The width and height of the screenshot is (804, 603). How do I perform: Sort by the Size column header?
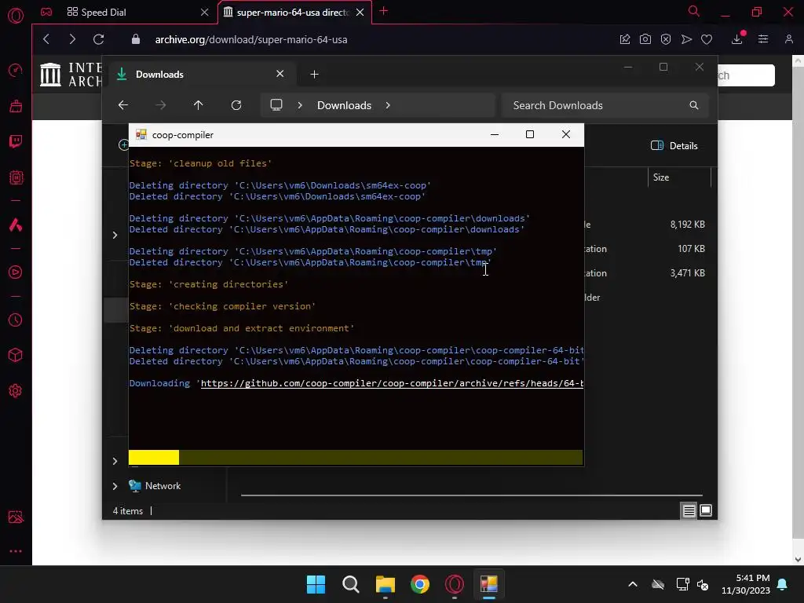click(679, 177)
